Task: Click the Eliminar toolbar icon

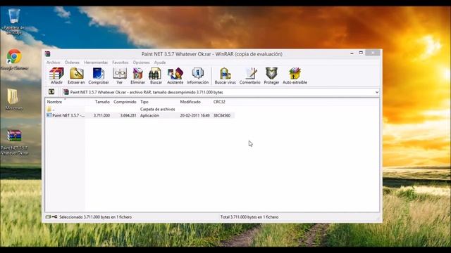Action: tap(138, 76)
